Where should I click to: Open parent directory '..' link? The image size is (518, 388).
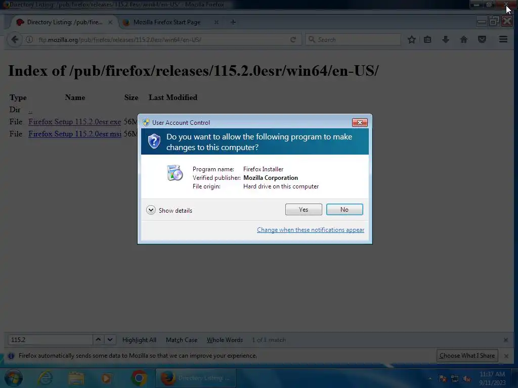tap(30, 110)
